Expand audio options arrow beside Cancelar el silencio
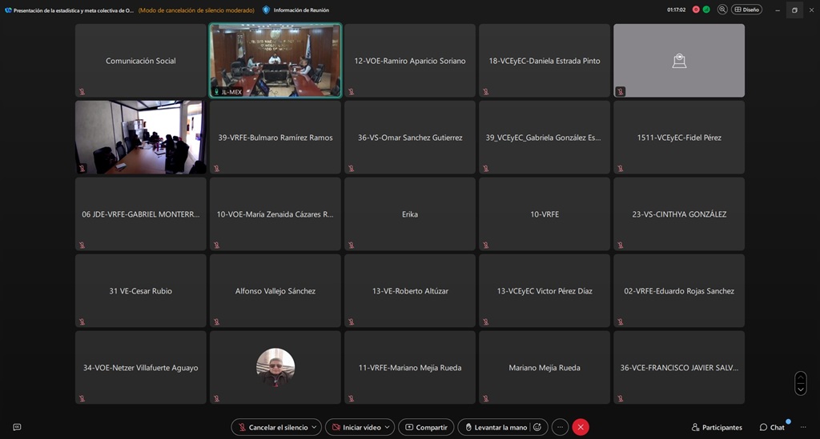The image size is (820, 439). coord(315,427)
